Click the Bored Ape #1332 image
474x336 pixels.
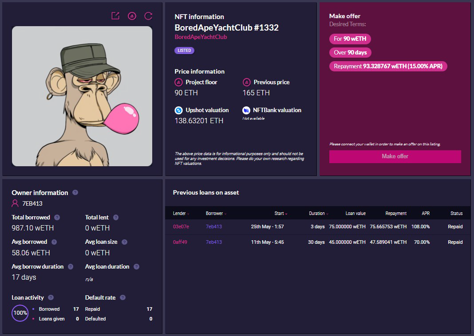click(82, 96)
